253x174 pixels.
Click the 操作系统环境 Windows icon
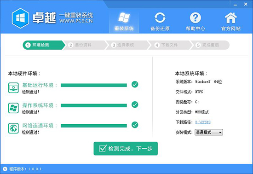(x=13, y=108)
